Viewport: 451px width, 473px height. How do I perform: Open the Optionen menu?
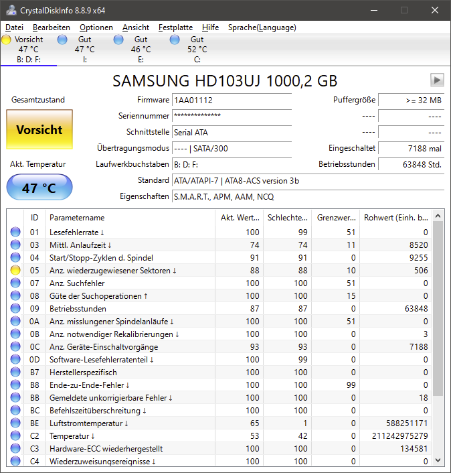pyautogui.click(x=96, y=27)
